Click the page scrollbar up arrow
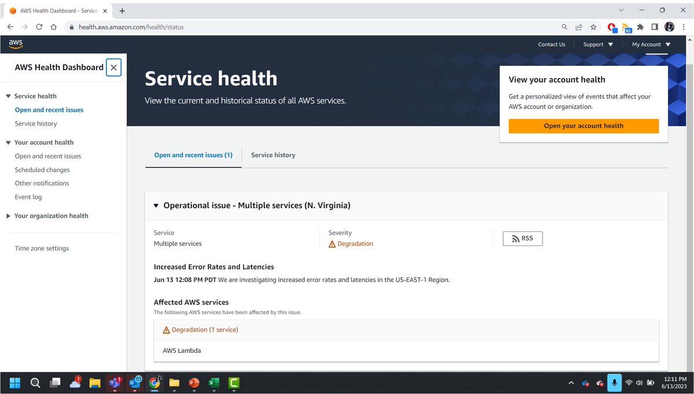Screen dimensions: 694x394 click(689, 40)
